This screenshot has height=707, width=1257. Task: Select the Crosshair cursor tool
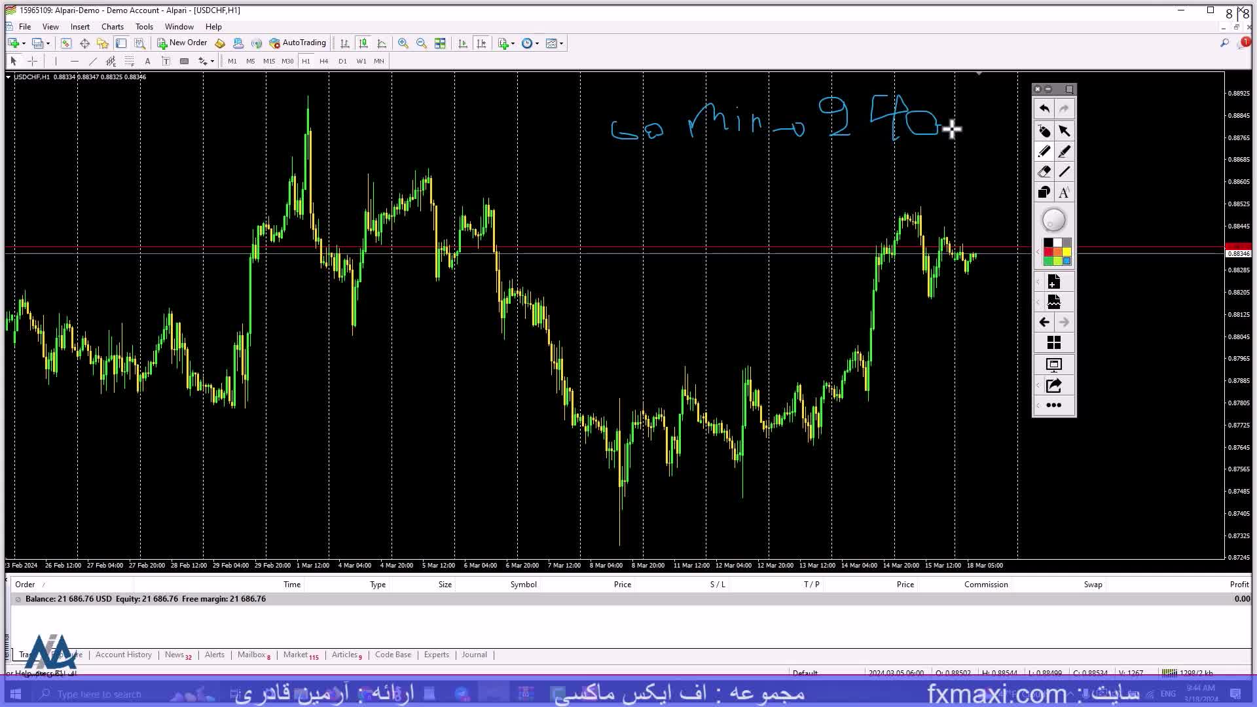click(32, 61)
